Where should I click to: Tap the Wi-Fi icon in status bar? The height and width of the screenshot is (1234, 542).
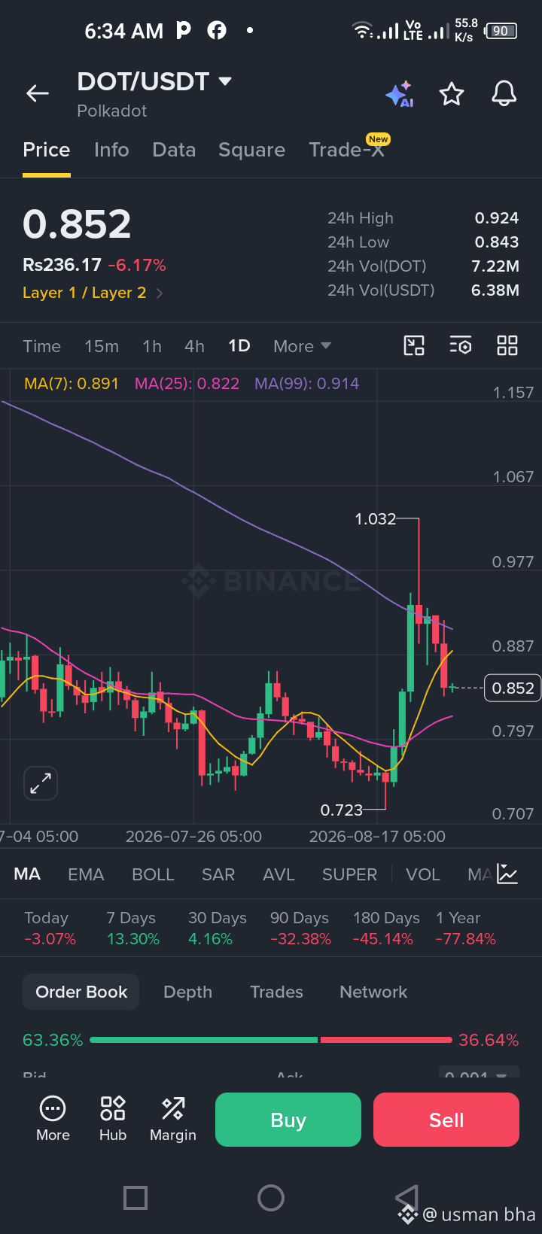click(362, 30)
